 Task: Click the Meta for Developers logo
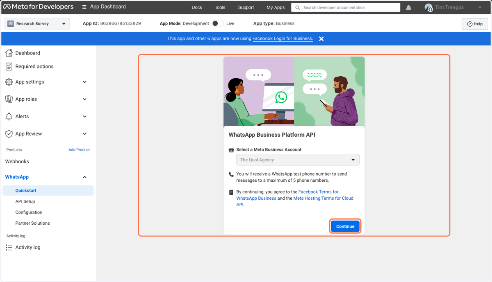coord(39,7)
